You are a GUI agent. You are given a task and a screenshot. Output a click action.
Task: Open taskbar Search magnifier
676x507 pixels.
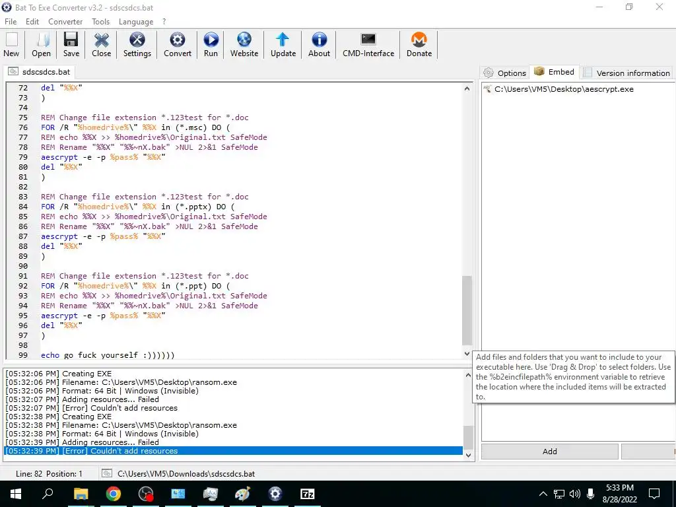[x=48, y=494]
